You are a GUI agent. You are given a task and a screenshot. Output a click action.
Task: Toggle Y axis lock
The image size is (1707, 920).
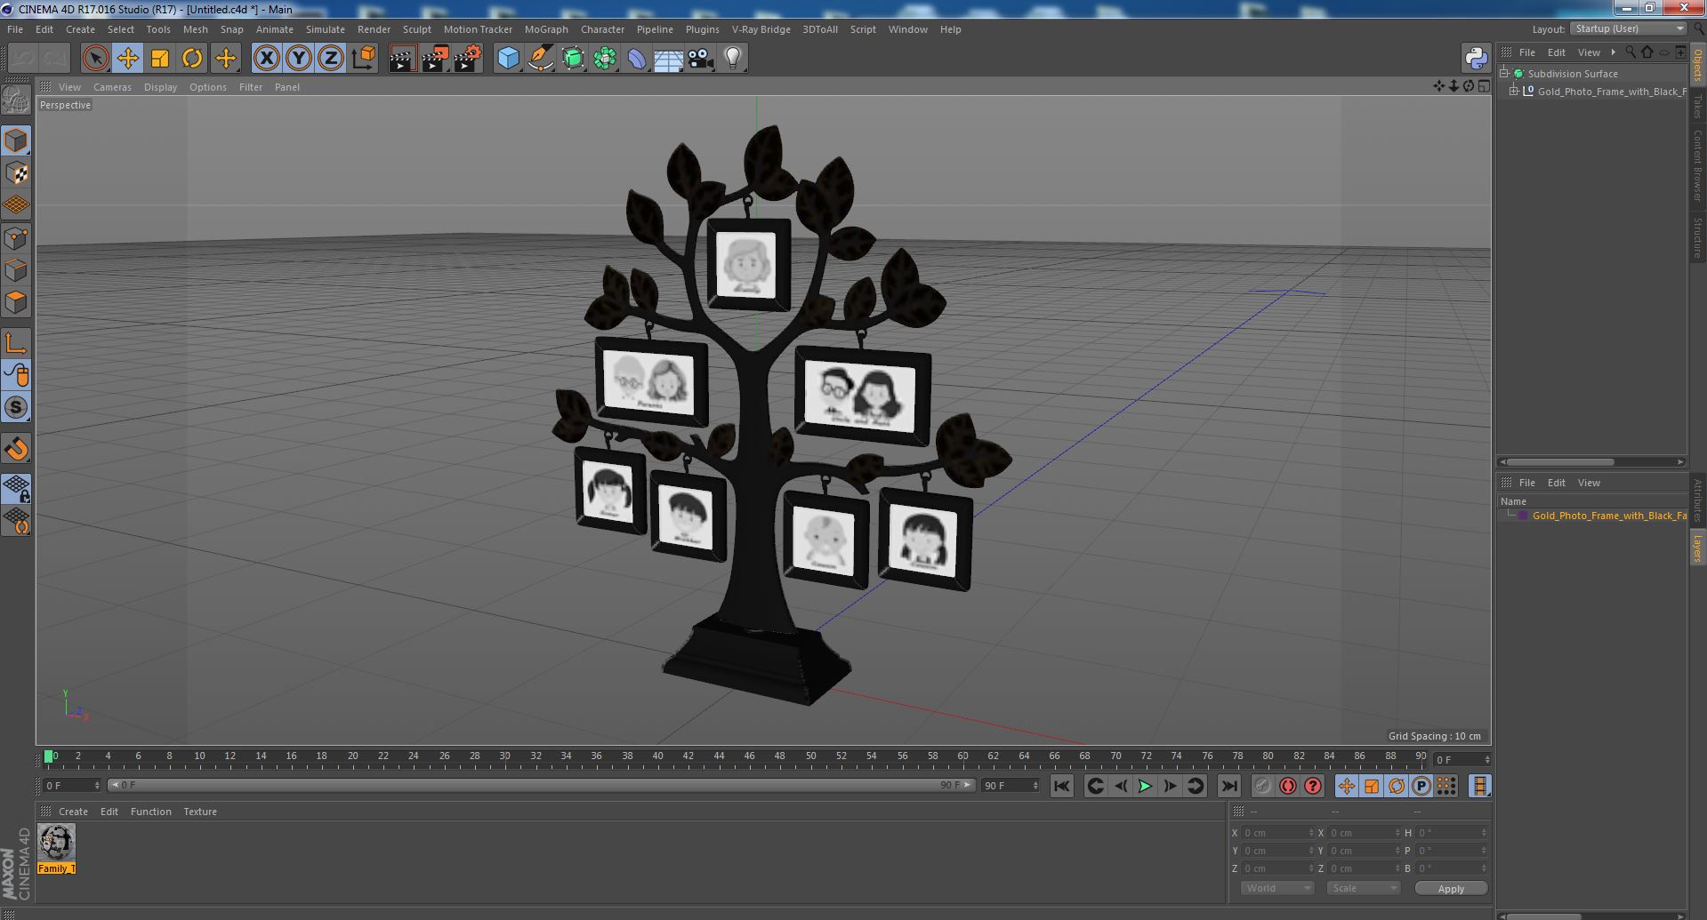click(x=299, y=59)
